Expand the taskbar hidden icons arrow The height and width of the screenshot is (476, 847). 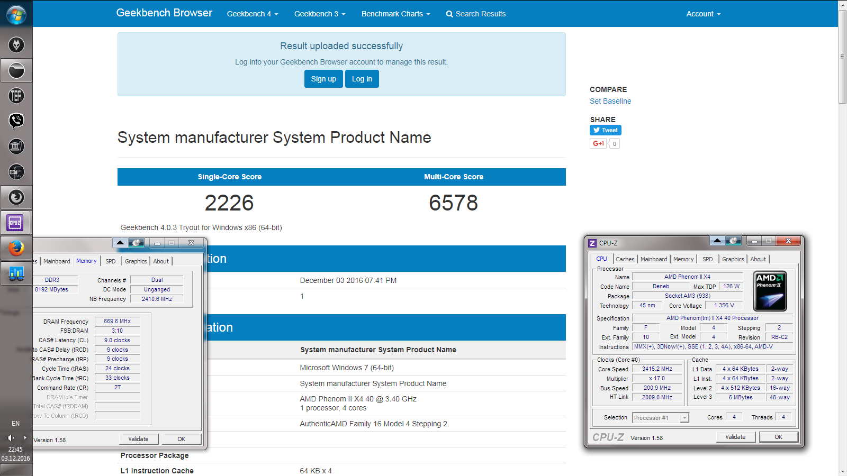(25, 438)
